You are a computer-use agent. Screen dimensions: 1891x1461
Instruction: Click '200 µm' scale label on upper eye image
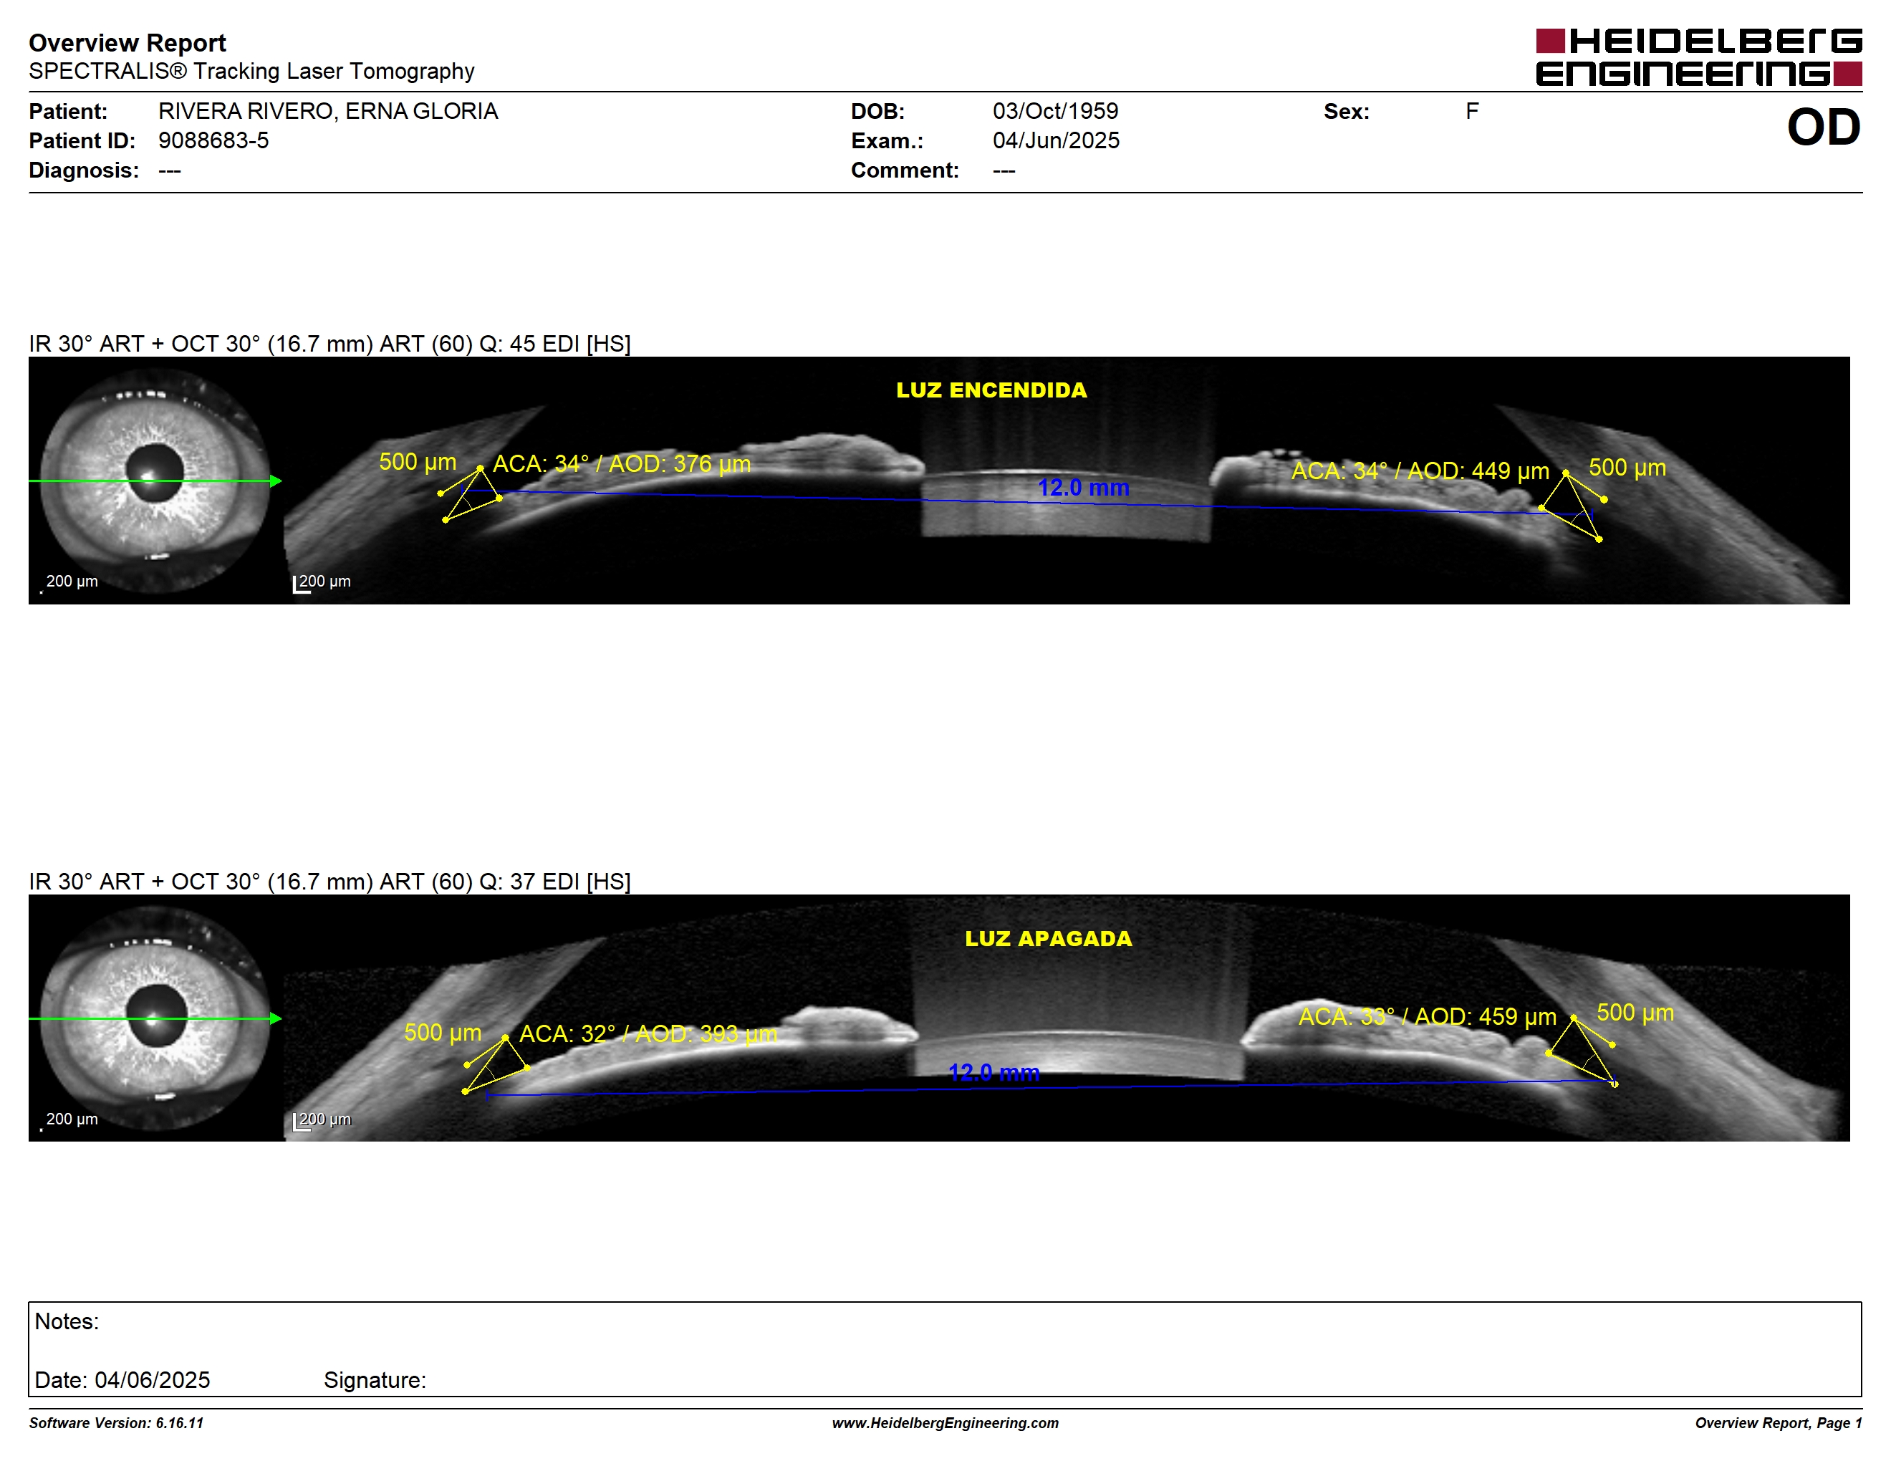72,582
